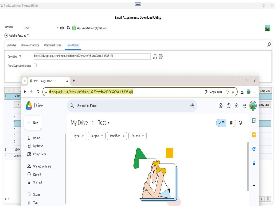Expand the Computers tree arrow
This screenshot has height=206, width=275.
[x=26, y=154]
